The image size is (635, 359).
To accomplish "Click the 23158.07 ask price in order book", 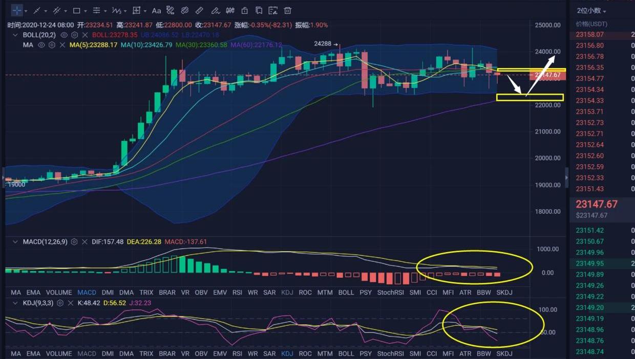I will [x=589, y=35].
